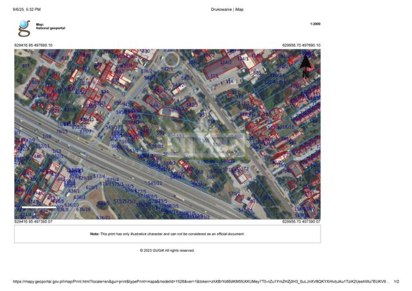Click parcel label '629/10'
The width and height of the screenshot is (412, 291).
(86, 178)
